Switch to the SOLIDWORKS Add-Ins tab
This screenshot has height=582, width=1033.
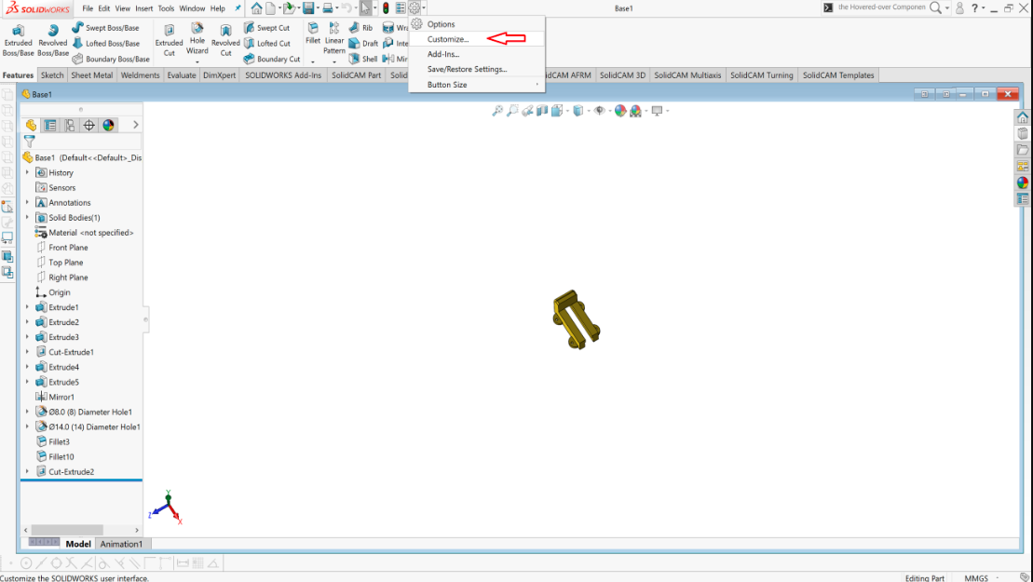coord(283,75)
